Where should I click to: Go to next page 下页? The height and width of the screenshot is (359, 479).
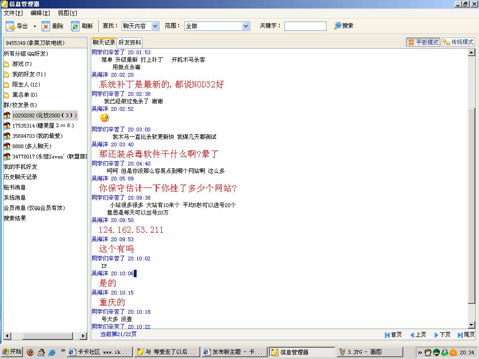[443, 335]
